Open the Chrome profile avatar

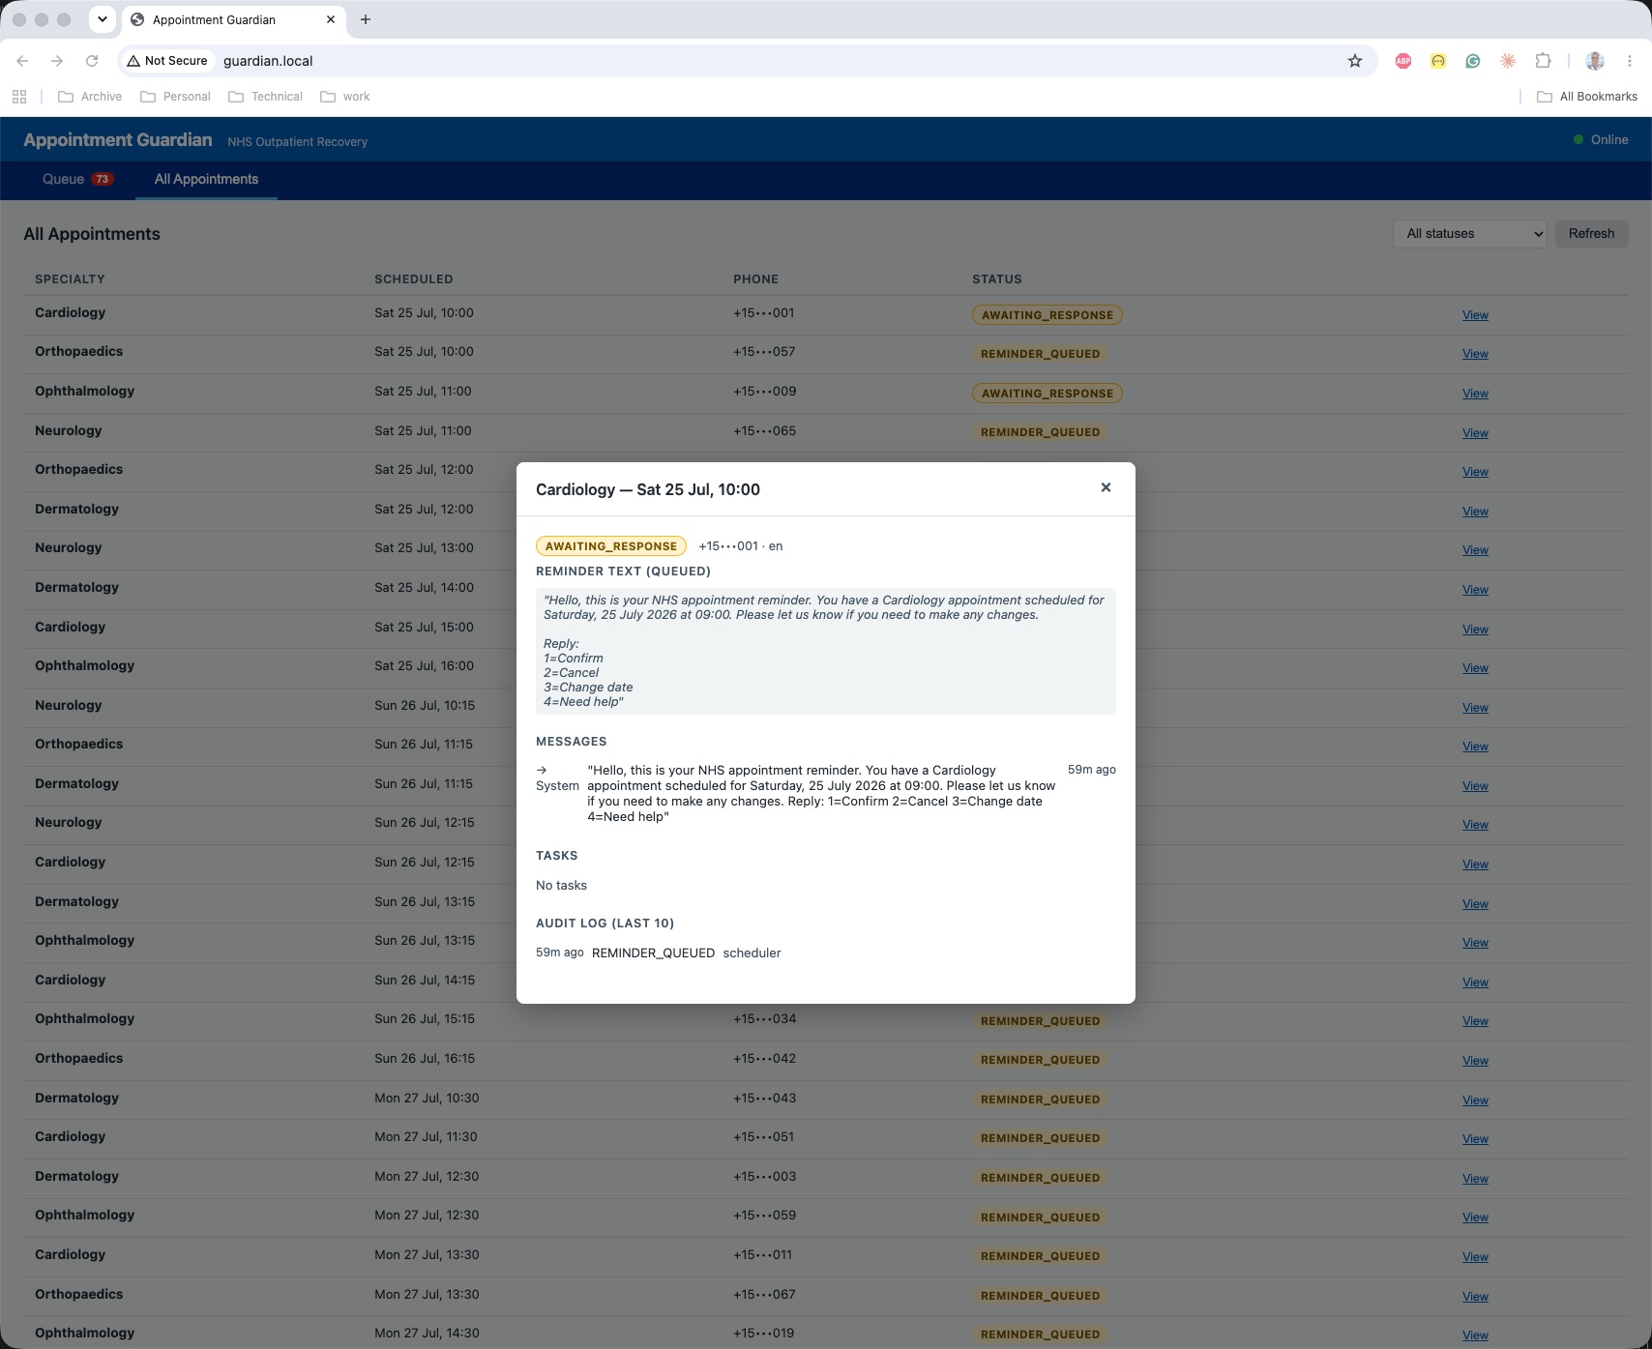coord(1595,61)
